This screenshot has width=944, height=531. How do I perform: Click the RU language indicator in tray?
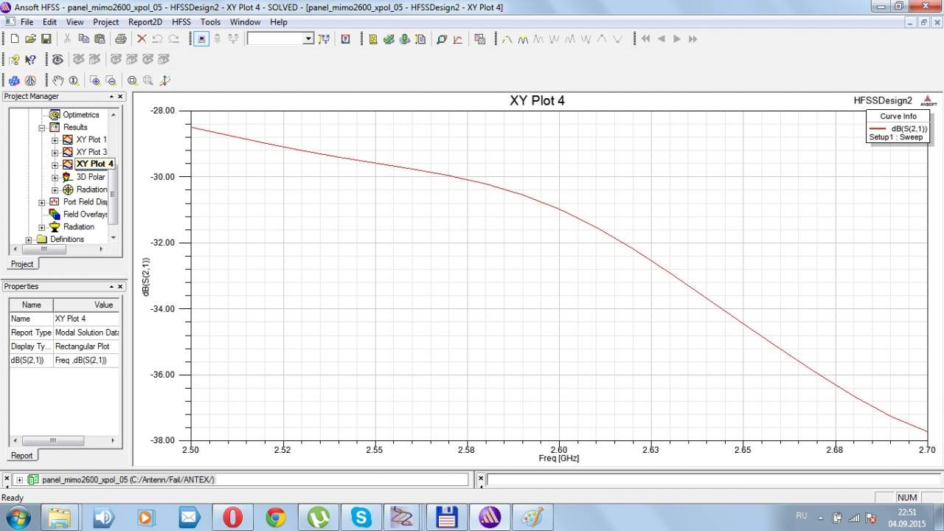[802, 516]
